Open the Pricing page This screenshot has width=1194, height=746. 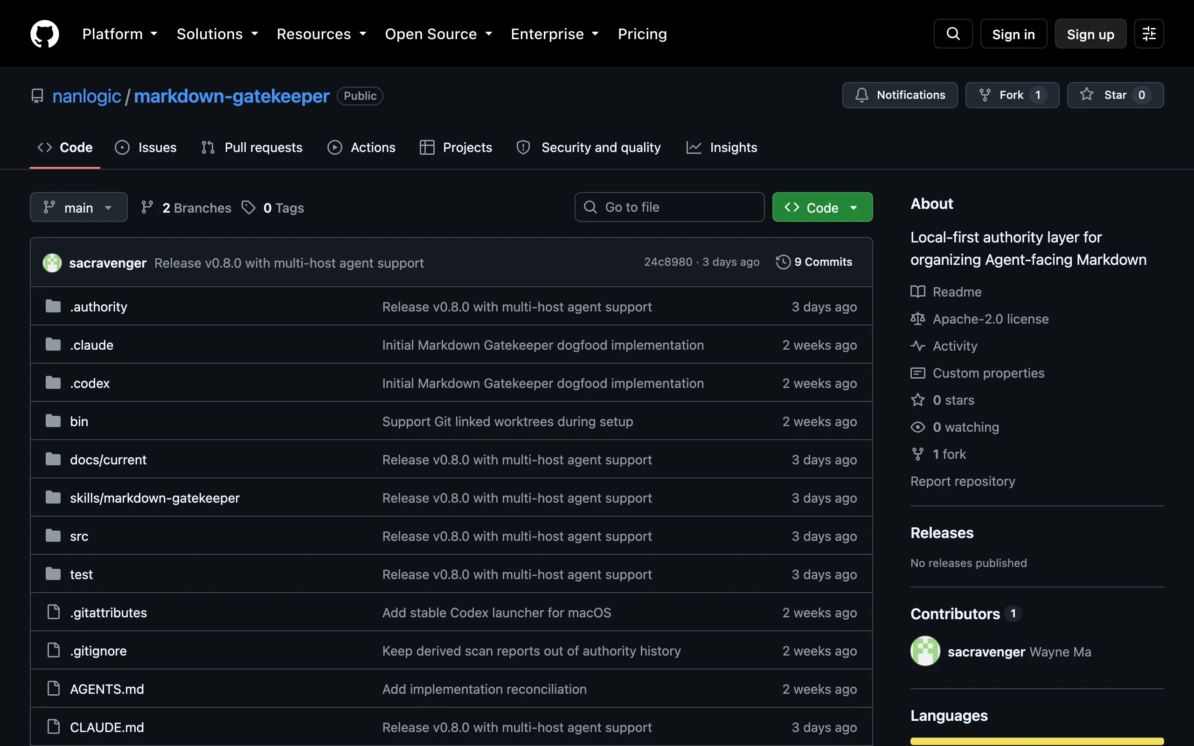pos(642,34)
